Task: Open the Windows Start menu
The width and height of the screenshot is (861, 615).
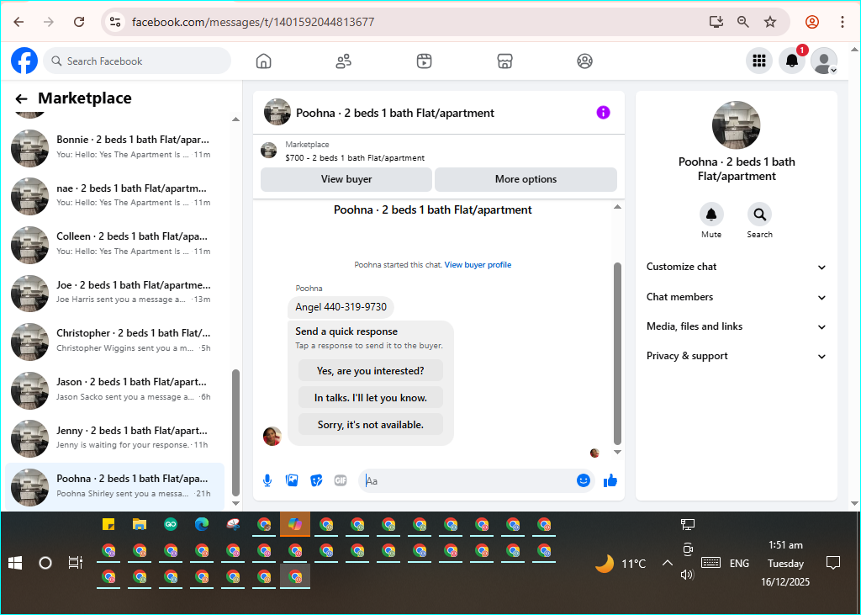Action: [x=15, y=563]
